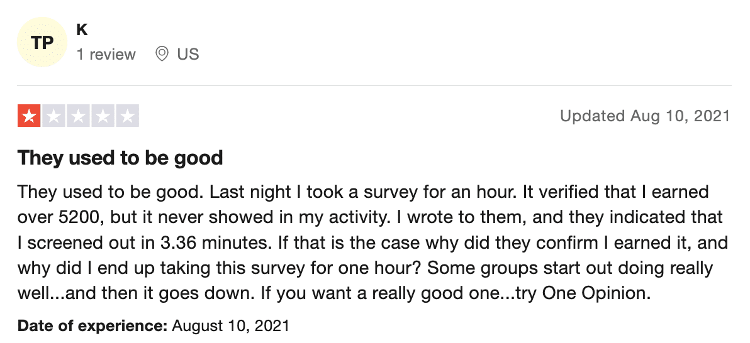The image size is (750, 343).
Task: Click 'taking this survey for one hour?' sentence
Action: [x=291, y=268]
